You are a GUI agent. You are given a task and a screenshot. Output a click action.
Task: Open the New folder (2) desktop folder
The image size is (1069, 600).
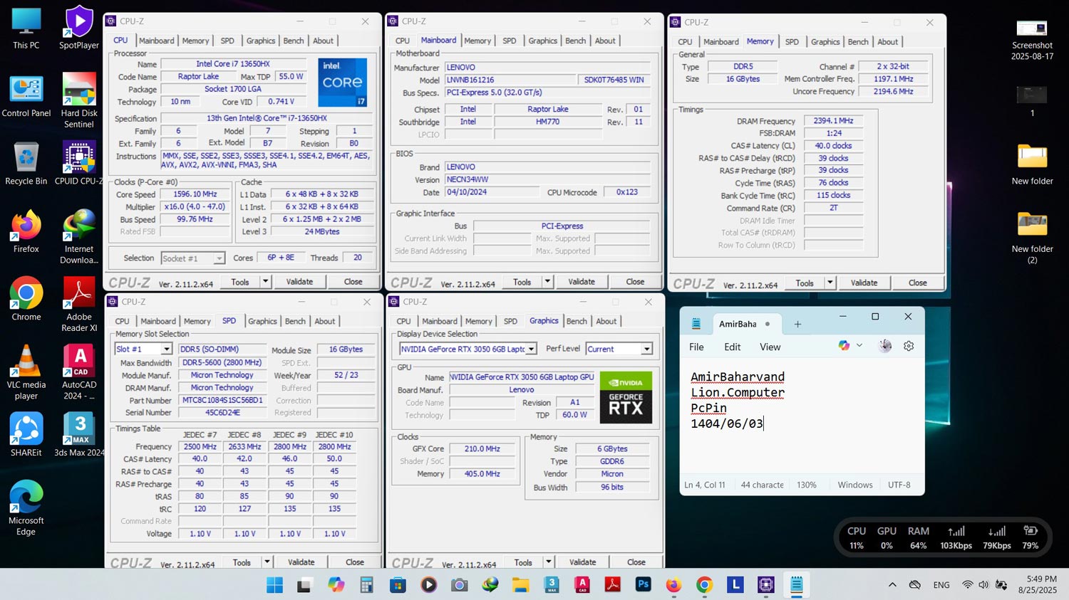coord(1032,236)
